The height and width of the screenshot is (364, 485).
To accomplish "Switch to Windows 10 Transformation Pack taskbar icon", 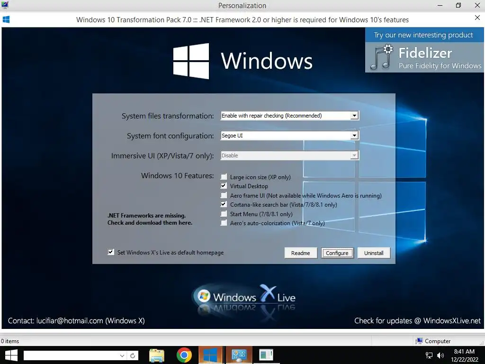I will pyautogui.click(x=210, y=355).
